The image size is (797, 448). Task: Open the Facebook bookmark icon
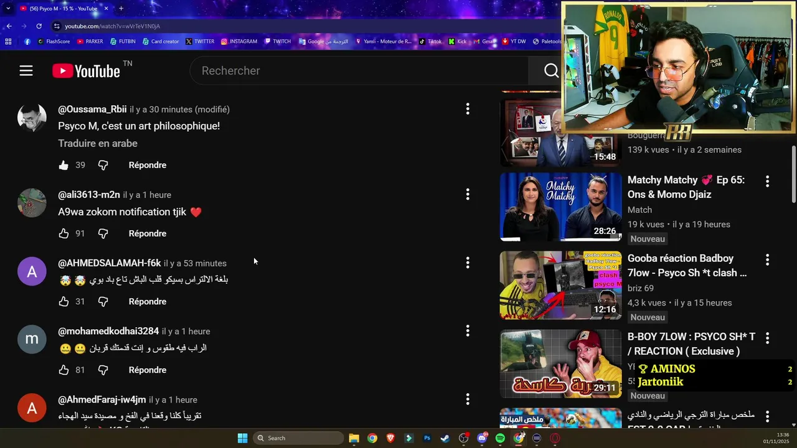tap(27, 42)
